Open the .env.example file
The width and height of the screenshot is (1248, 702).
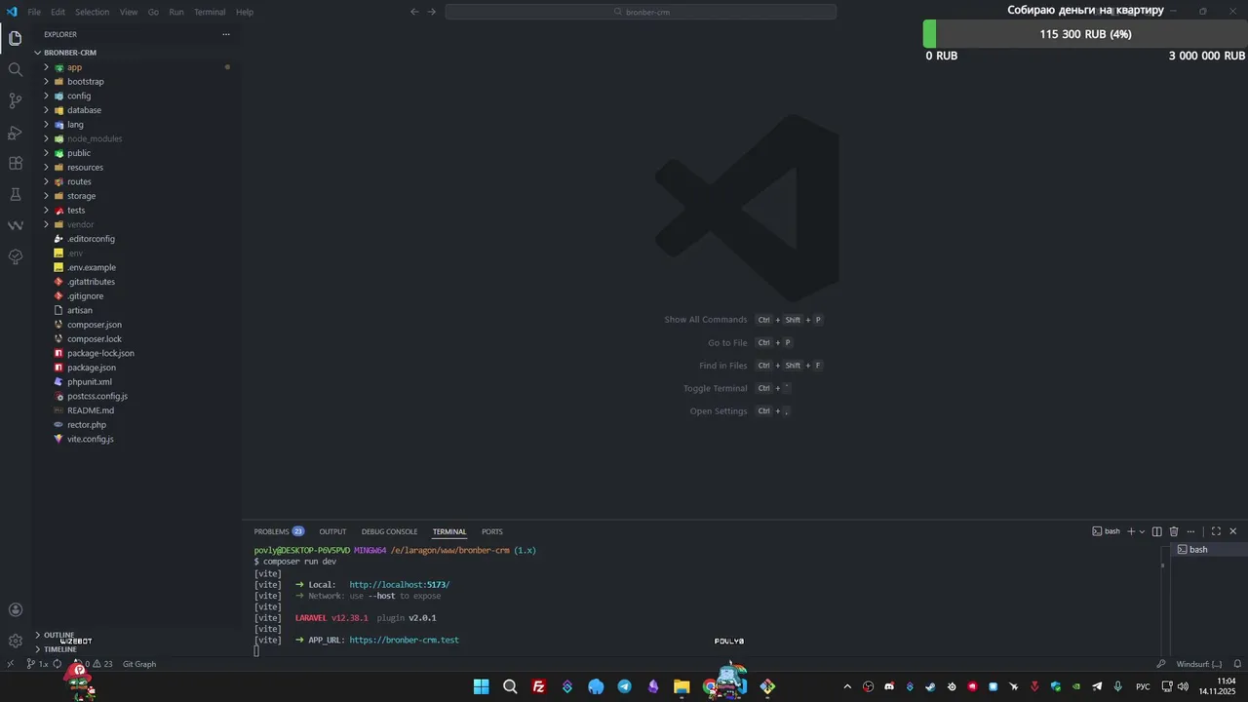point(92,267)
